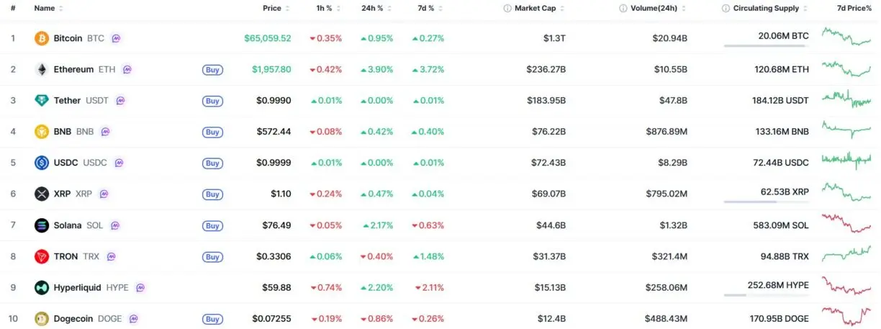The height and width of the screenshot is (329, 881).
Task: Click the Dogecoin logo icon
Action: [42, 319]
